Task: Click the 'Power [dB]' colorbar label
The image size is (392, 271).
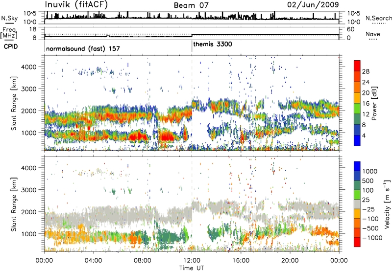Action: point(374,103)
